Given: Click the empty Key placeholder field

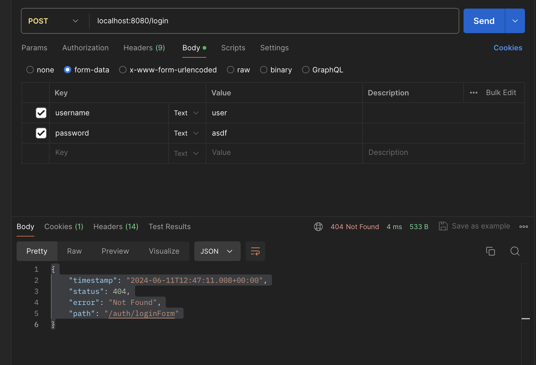Looking at the screenshot, I should (109, 153).
